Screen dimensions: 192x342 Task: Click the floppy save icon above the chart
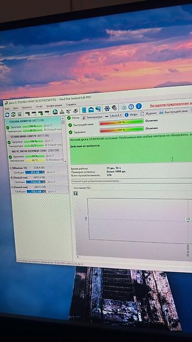(76, 193)
